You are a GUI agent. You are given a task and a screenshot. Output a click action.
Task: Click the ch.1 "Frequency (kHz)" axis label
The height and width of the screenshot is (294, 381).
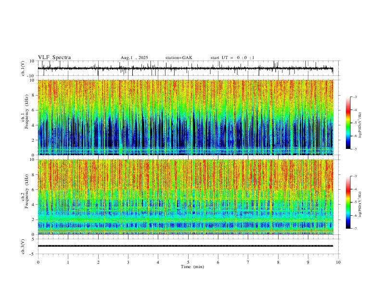pyautogui.click(x=26, y=111)
